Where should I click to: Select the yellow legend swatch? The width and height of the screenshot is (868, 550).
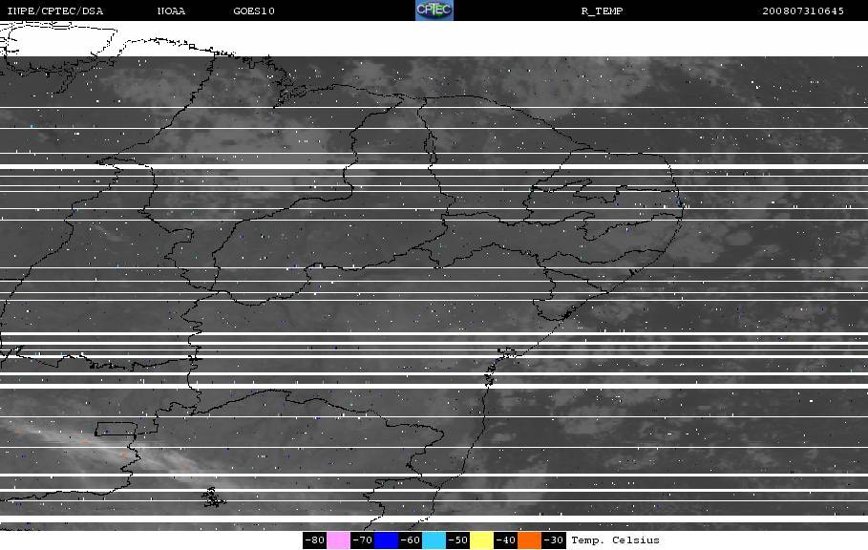click(481, 540)
